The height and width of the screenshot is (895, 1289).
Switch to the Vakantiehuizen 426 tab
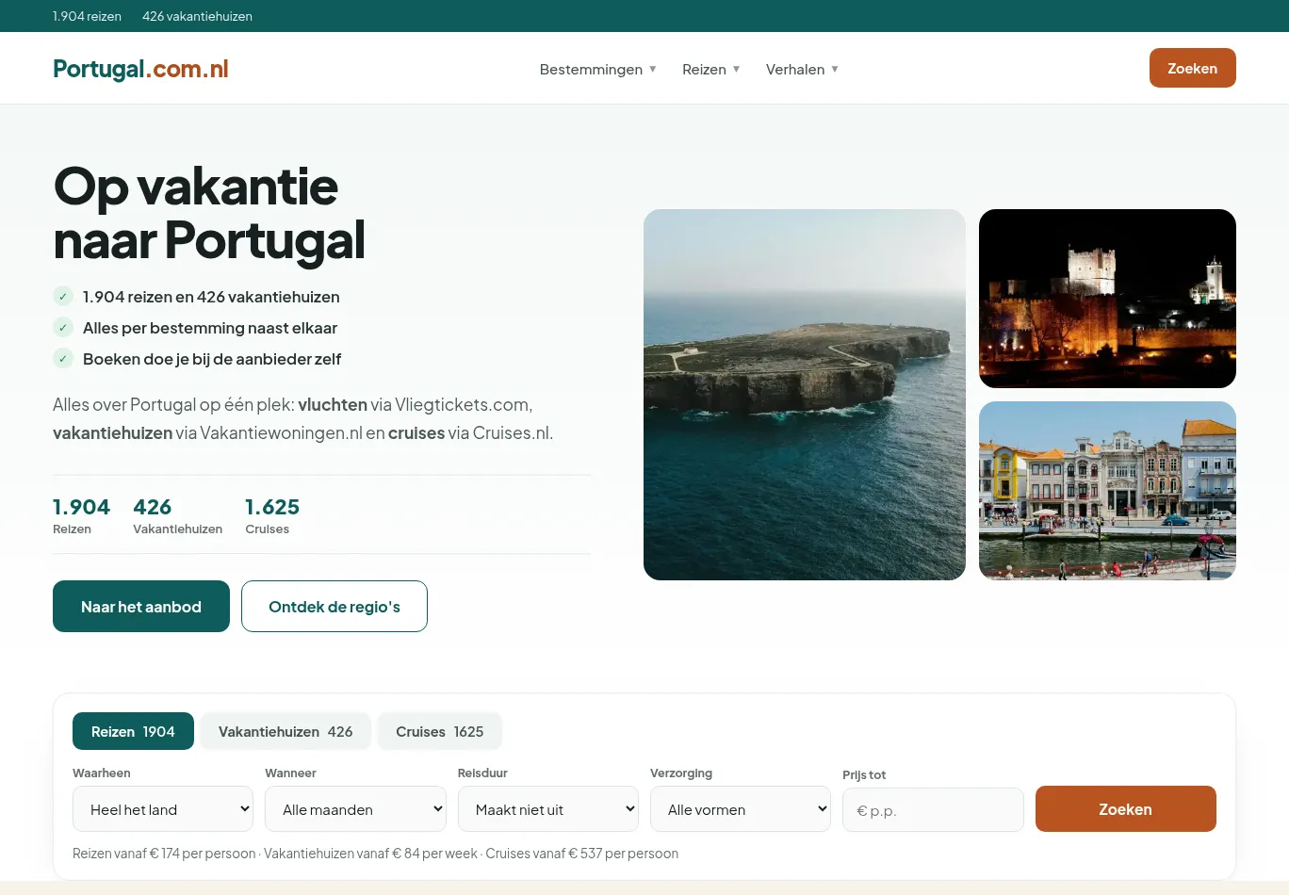coord(286,731)
